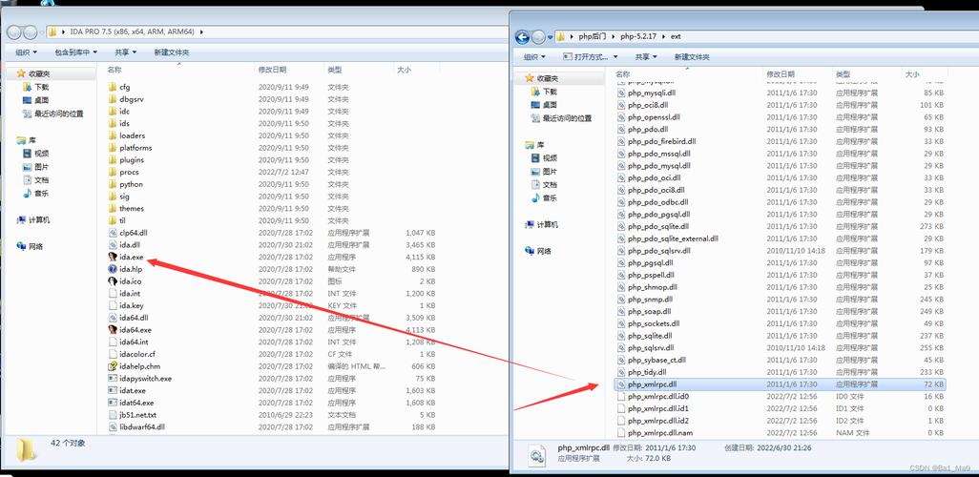Click the Back button in IDA PRO window
Screen dimensions: 979x477
click(13, 31)
